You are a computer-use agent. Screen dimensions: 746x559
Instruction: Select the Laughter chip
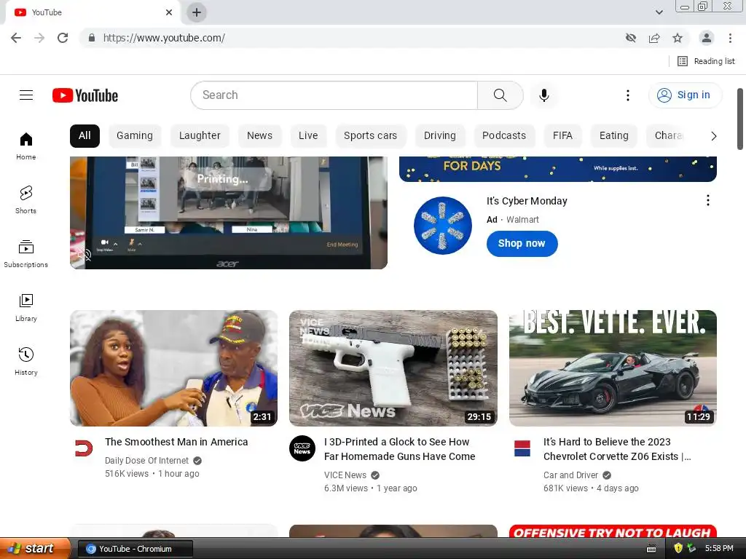pyautogui.click(x=200, y=136)
